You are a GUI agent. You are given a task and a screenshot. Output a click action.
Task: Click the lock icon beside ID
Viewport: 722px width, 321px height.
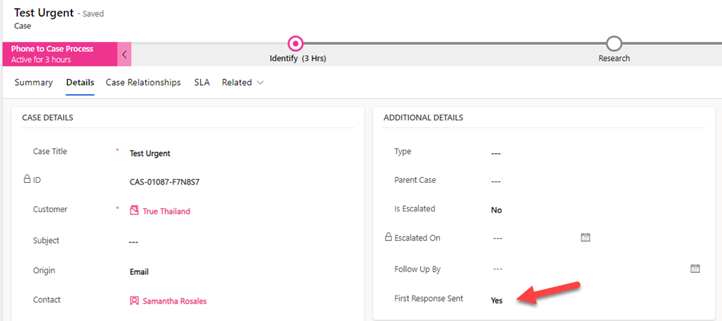[27, 180]
